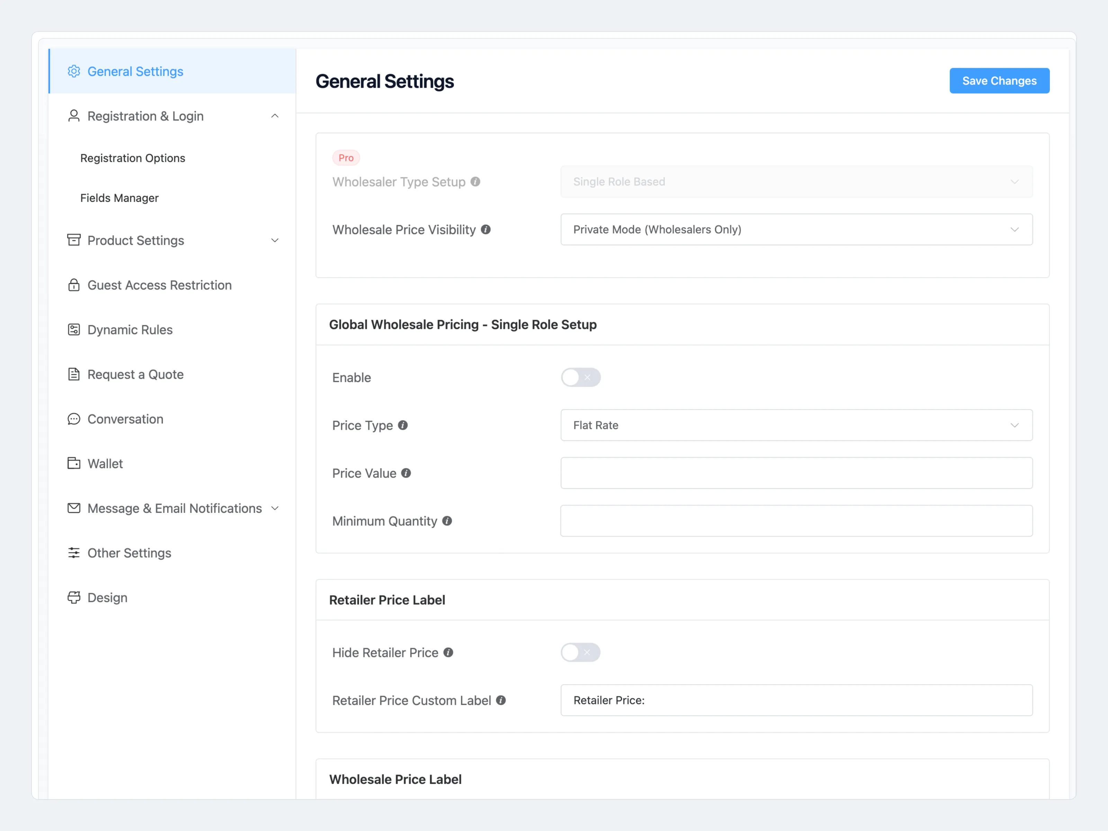Viewport: 1108px width, 831px height.
Task: Click the Conversation chat bubble icon
Action: (74, 419)
